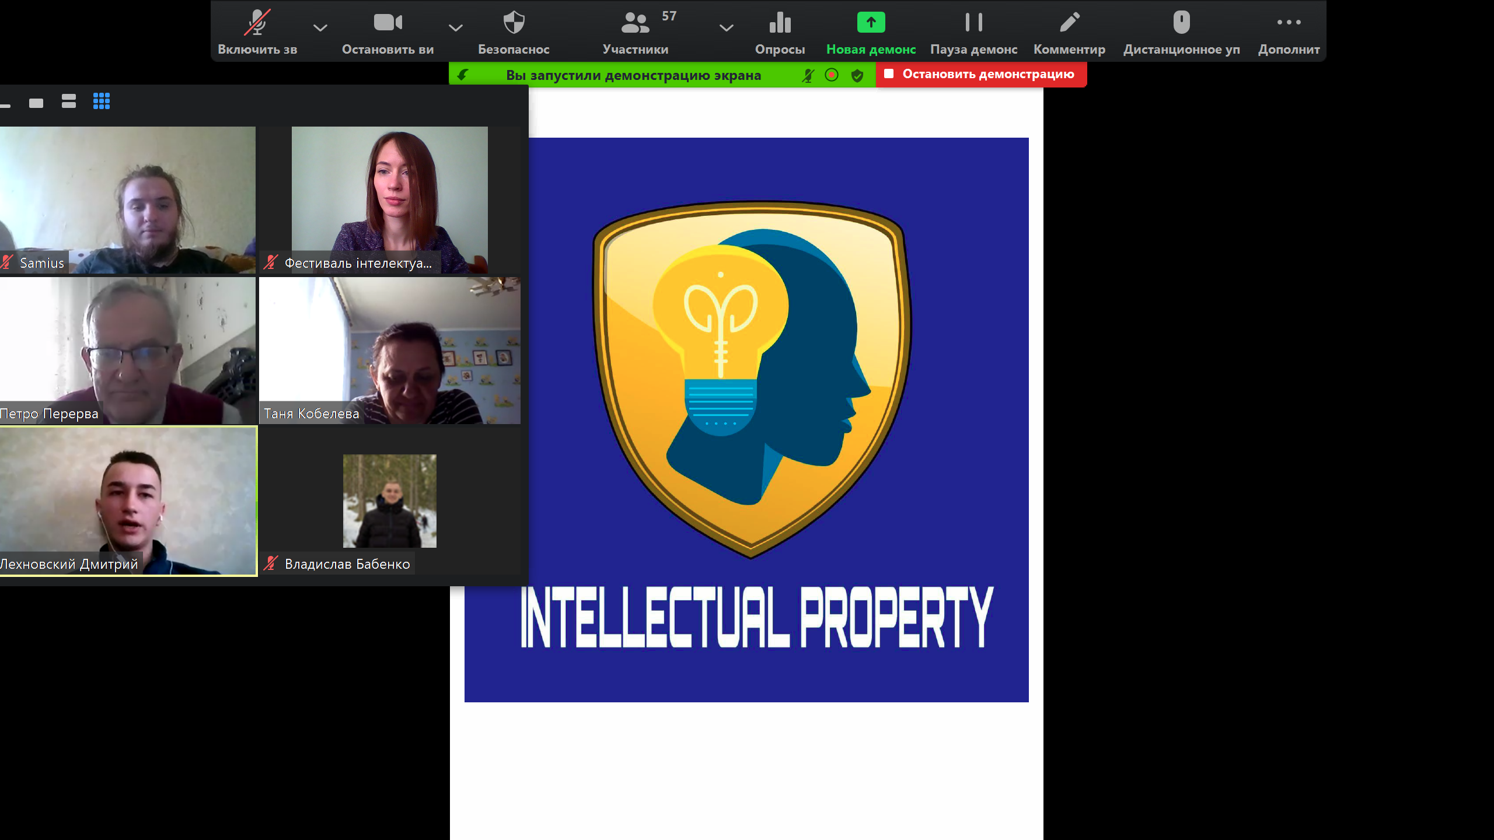Click participant count 57

click(669, 16)
